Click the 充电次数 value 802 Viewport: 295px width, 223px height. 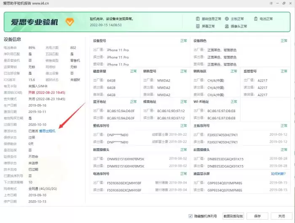73,48
